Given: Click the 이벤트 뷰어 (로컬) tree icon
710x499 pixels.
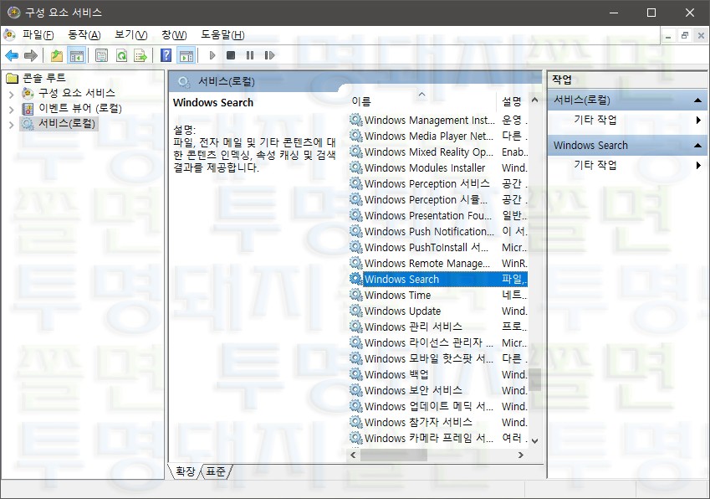Looking at the screenshot, I should [x=28, y=108].
